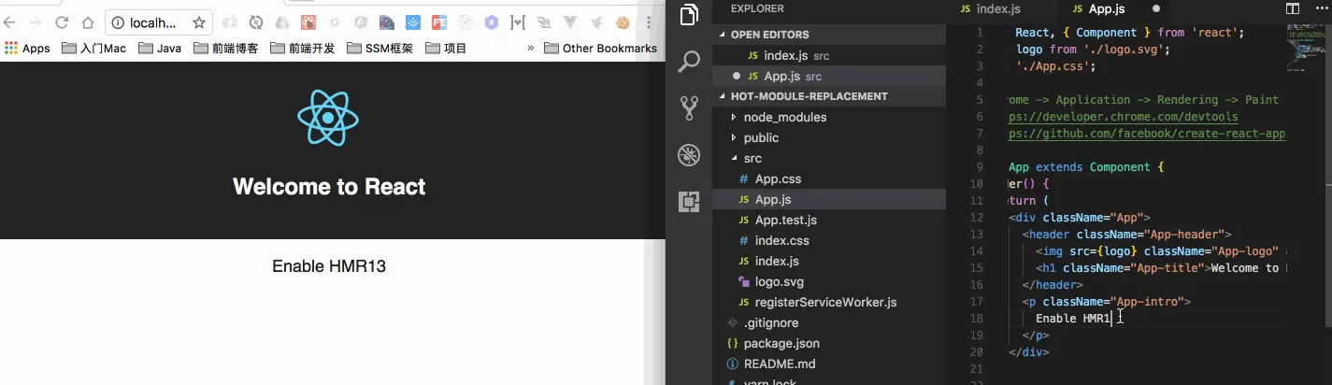
Task: Open App.test.js in the file tree
Action: (x=829, y=220)
